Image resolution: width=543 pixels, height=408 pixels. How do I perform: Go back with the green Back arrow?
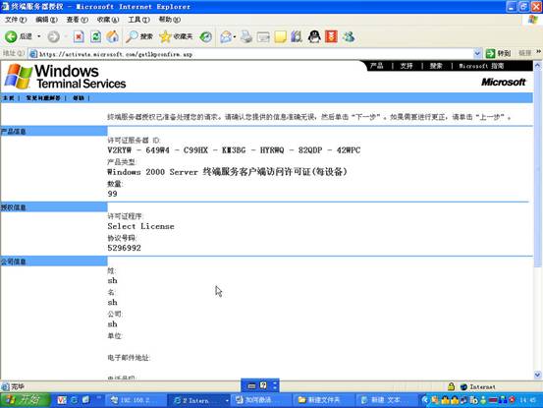pos(11,36)
